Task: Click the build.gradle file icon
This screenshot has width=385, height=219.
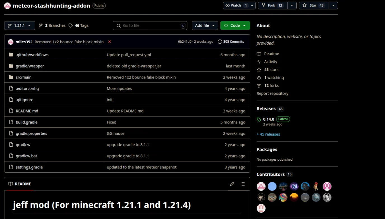Action: pyautogui.click(x=11, y=122)
